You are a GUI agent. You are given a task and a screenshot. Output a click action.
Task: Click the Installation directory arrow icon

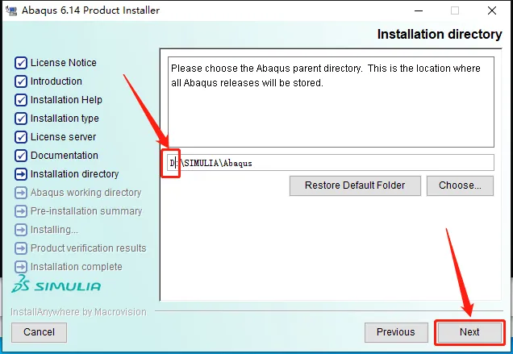tap(21, 174)
